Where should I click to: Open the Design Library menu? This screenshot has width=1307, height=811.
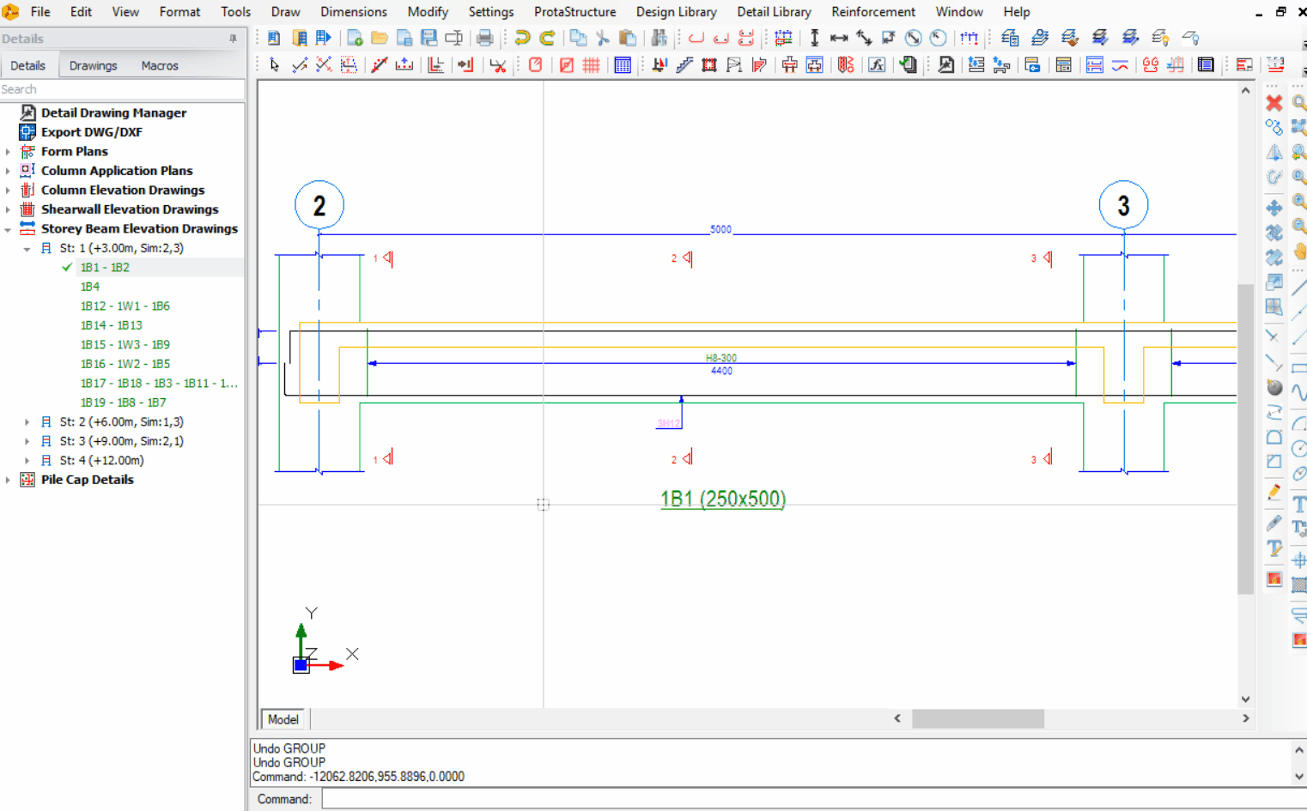[x=676, y=12]
